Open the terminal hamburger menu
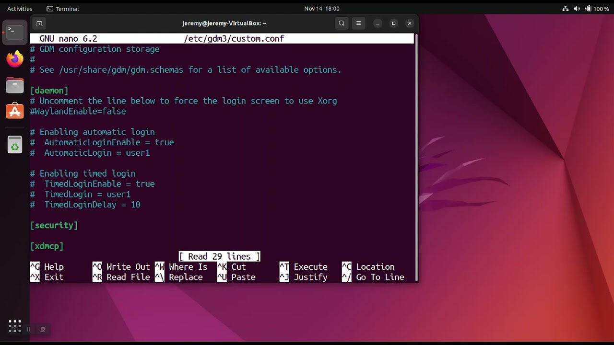Image resolution: width=614 pixels, height=345 pixels. coord(358,23)
